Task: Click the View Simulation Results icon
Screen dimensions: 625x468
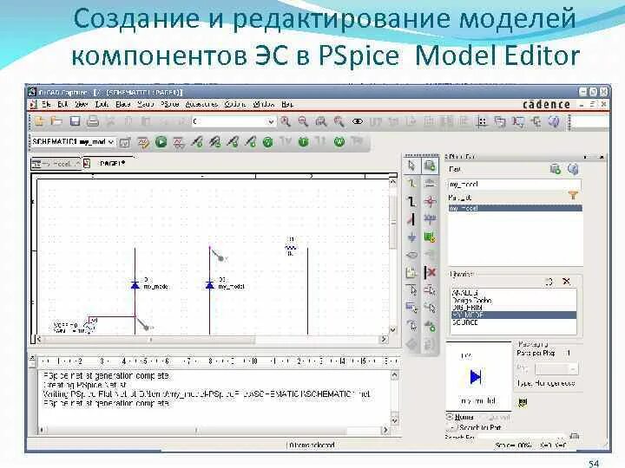Action: click(x=179, y=142)
